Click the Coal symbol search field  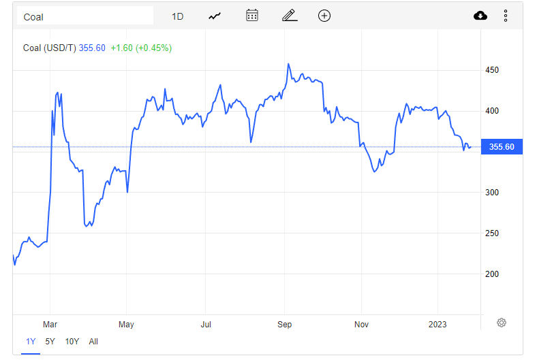coord(85,16)
